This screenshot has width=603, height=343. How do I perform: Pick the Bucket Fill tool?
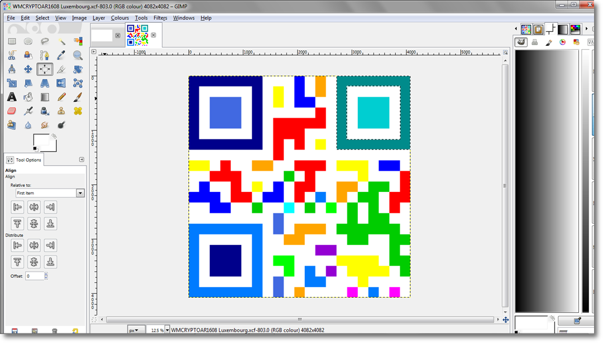click(x=28, y=97)
